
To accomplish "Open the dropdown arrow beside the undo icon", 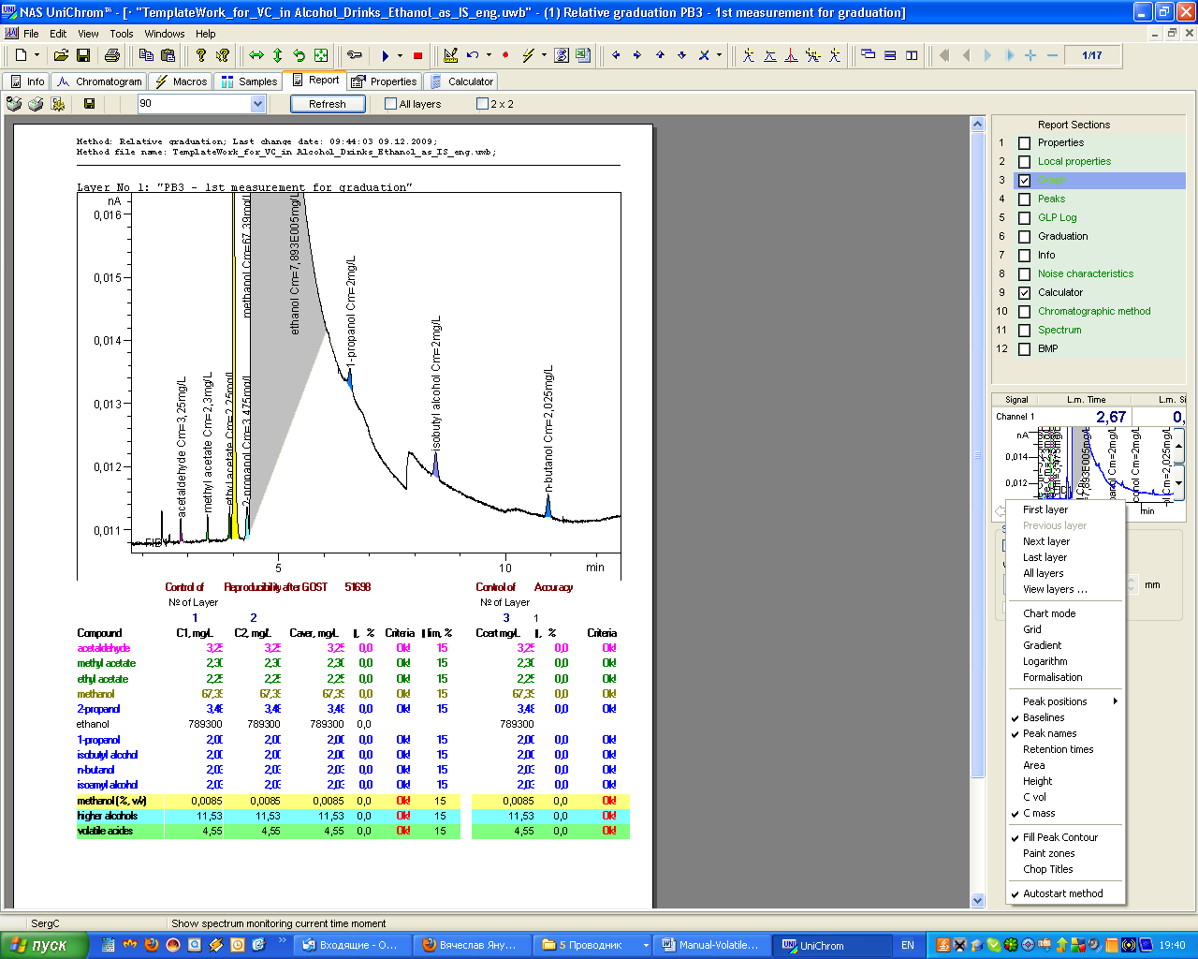I will click(489, 56).
